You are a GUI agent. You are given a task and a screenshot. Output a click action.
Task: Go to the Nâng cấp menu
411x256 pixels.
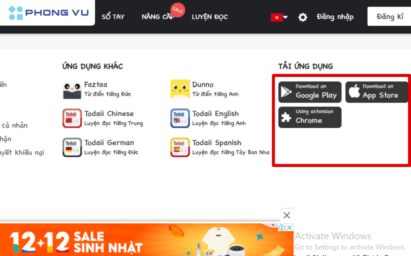tap(157, 17)
